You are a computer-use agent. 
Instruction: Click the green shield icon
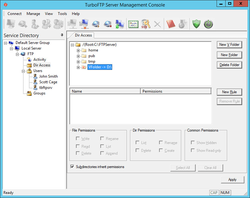tap(196, 24)
